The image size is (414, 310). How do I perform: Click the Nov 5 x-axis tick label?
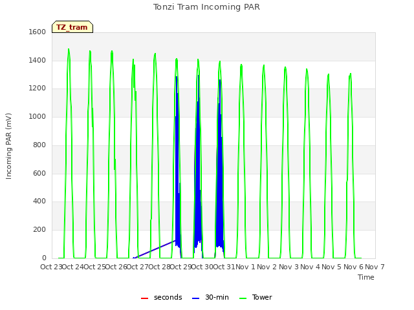(332, 267)
